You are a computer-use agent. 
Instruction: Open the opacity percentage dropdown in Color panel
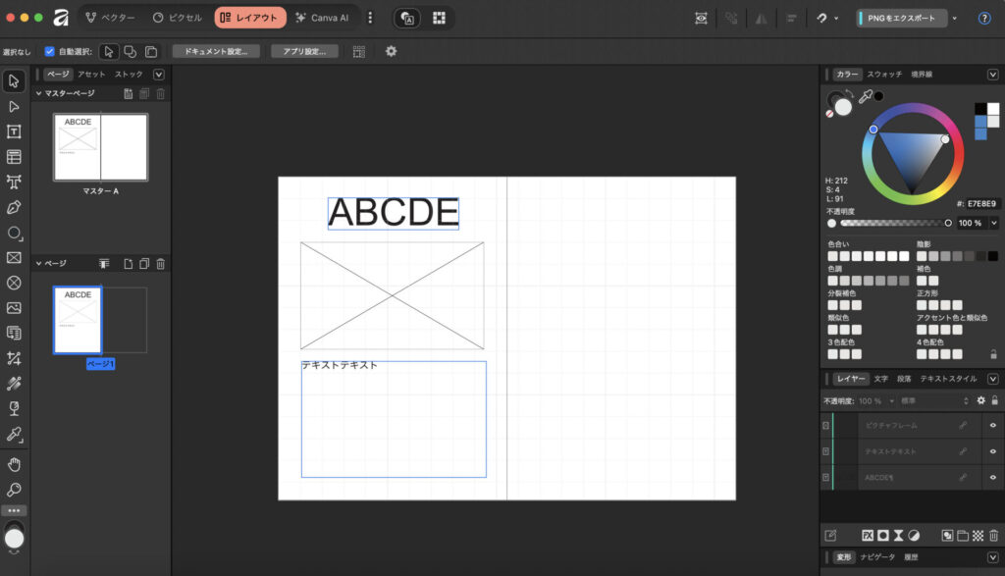[x=993, y=223]
